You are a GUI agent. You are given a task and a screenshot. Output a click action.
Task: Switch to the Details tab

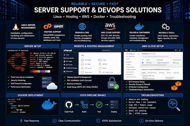point(143,73)
